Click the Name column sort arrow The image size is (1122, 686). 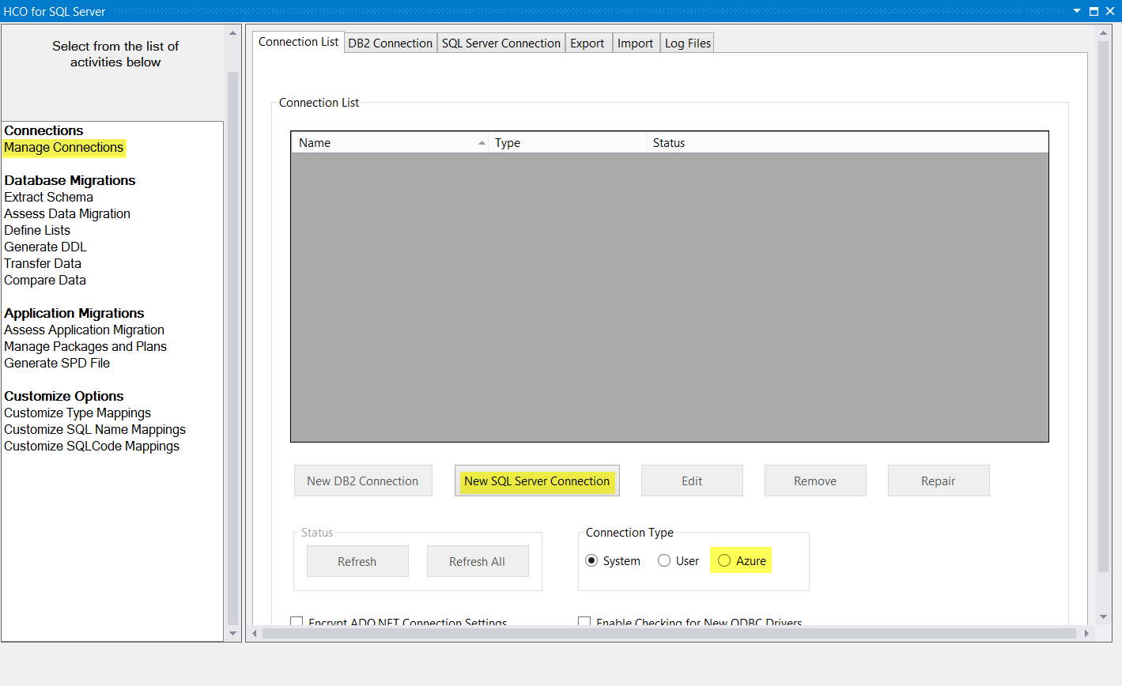coord(482,143)
